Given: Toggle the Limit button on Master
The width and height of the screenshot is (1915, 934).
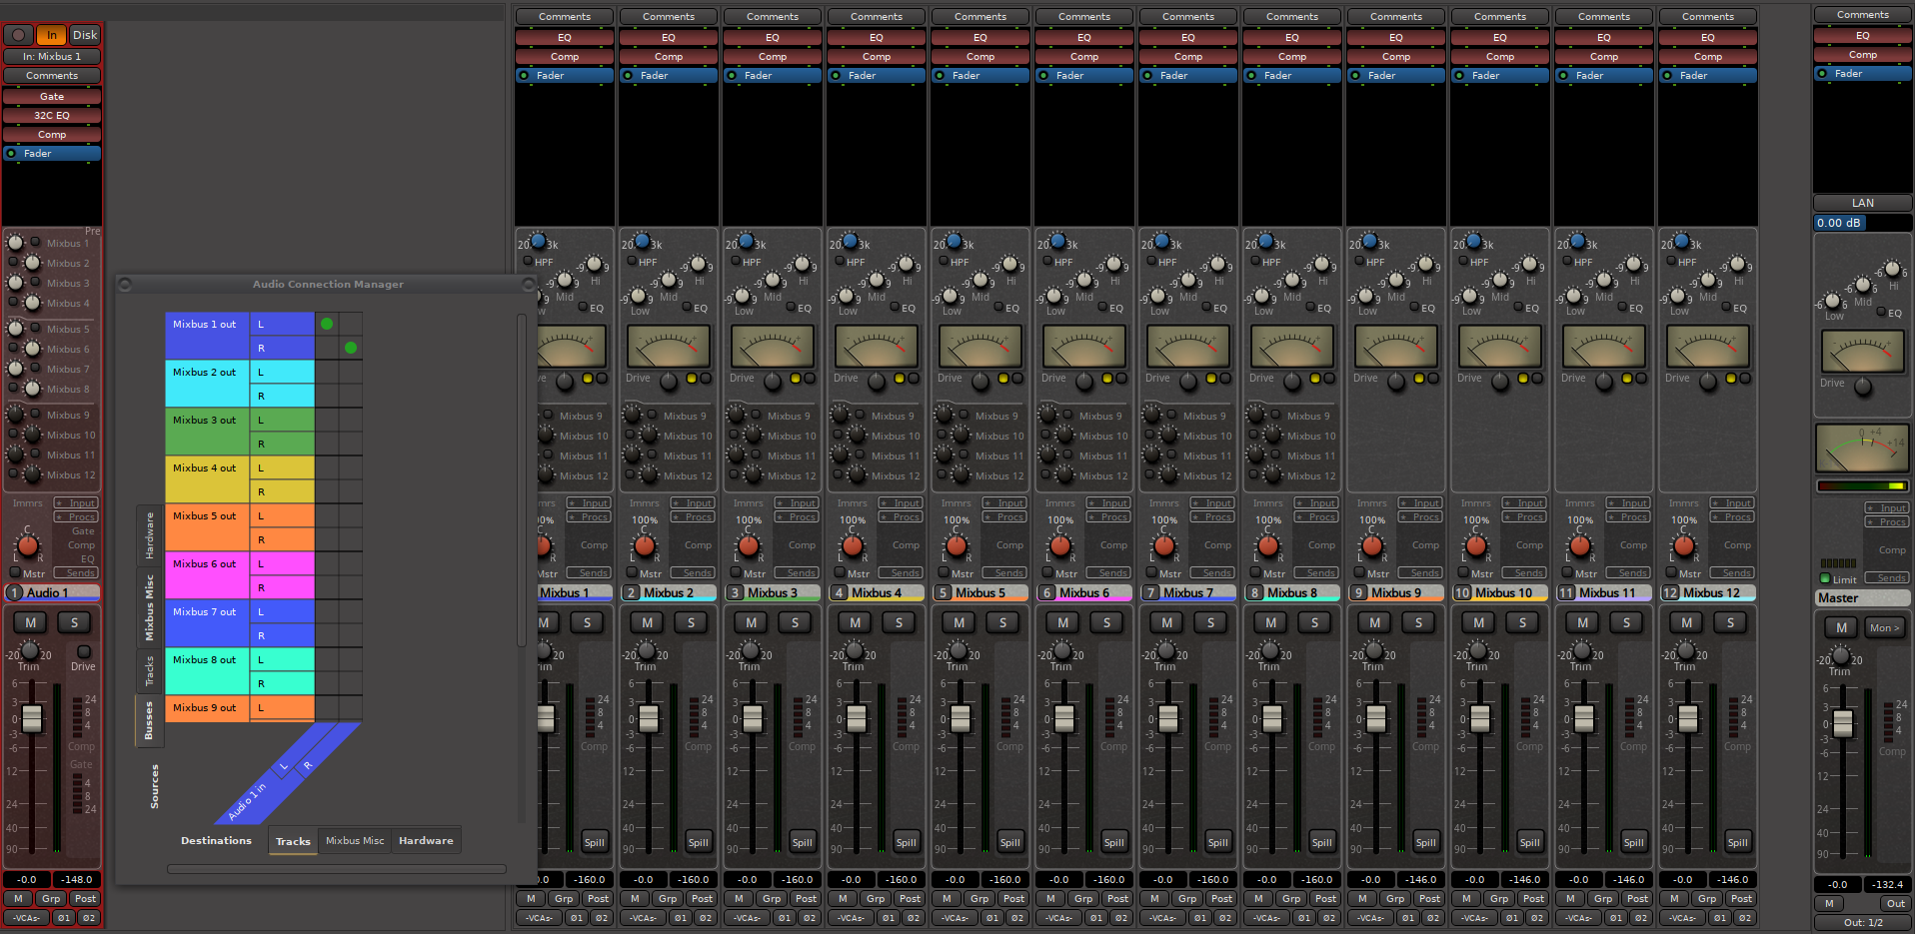Looking at the screenshot, I should pos(1825,578).
